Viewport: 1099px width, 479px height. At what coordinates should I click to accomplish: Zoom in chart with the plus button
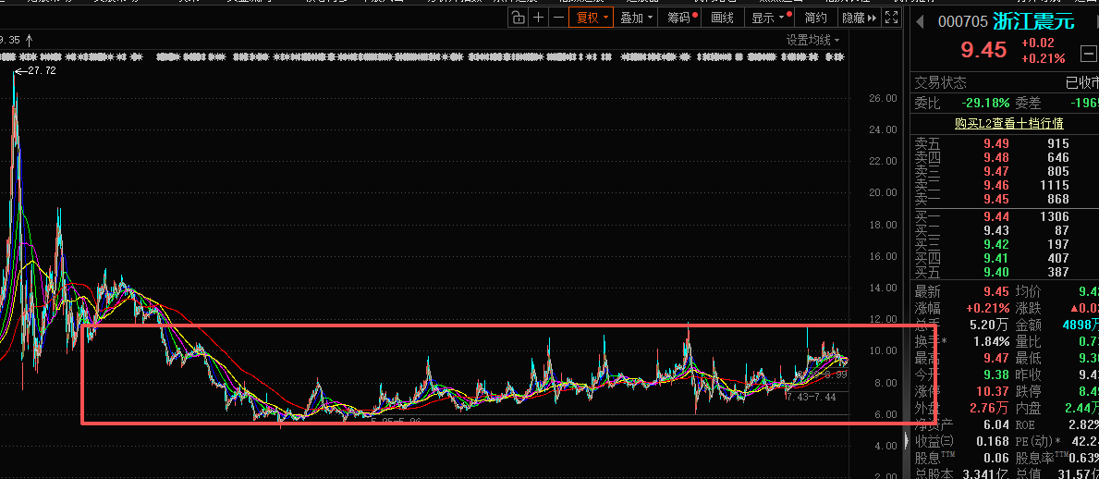coord(538,18)
